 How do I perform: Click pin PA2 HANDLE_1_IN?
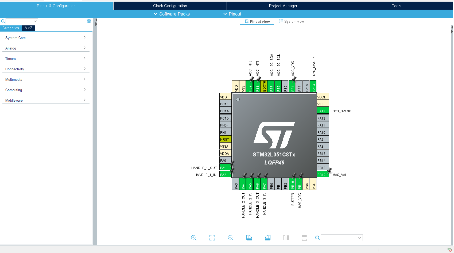pyautogui.click(x=226, y=174)
